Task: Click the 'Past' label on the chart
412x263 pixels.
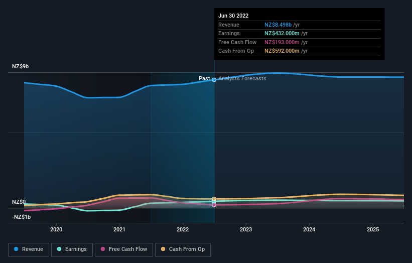Action: pyautogui.click(x=204, y=79)
